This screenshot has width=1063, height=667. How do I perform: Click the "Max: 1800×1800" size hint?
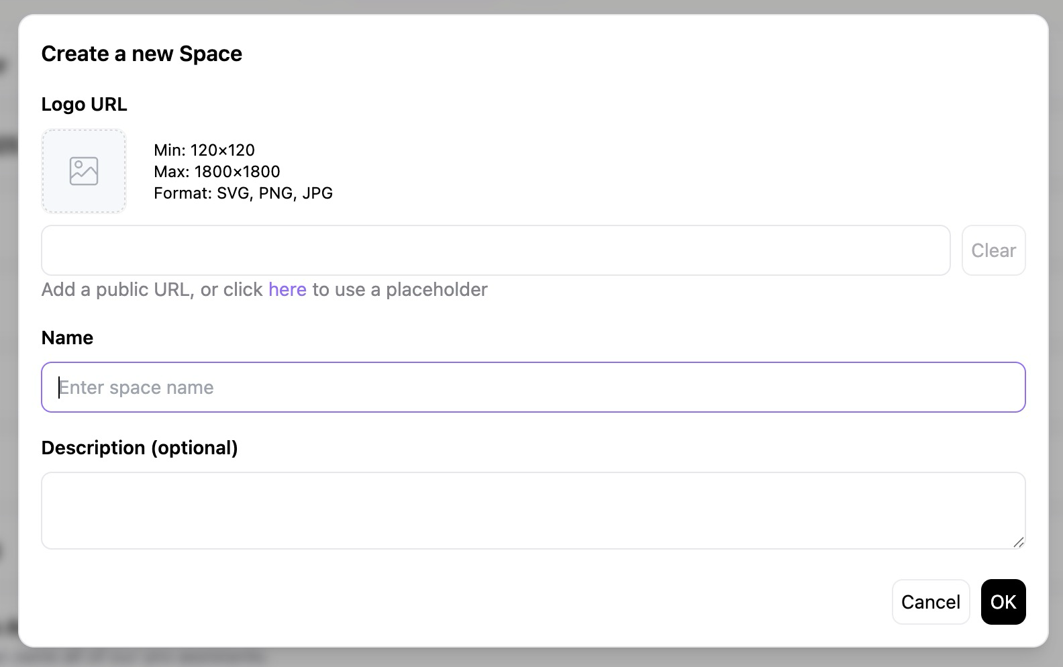pos(217,171)
